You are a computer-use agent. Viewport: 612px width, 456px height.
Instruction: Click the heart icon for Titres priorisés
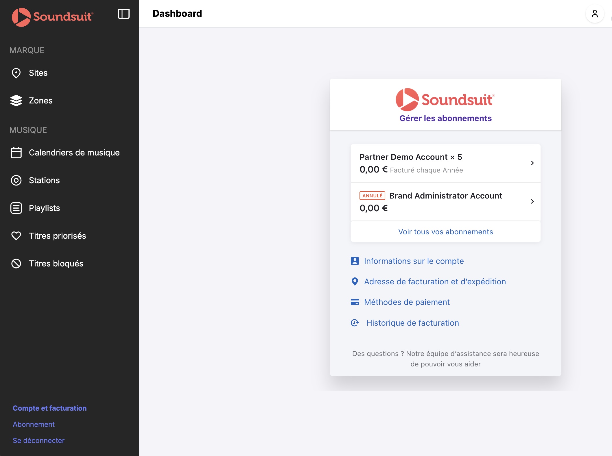click(16, 236)
